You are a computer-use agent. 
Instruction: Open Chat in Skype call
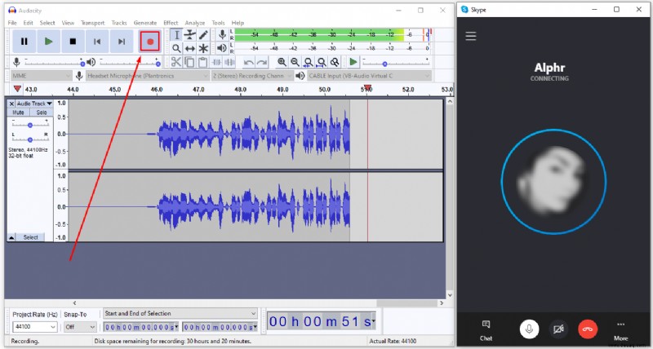click(486, 331)
